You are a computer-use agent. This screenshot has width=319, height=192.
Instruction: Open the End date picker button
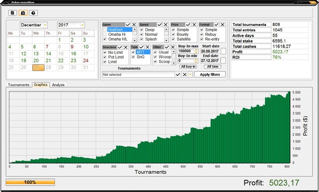tap(223, 60)
